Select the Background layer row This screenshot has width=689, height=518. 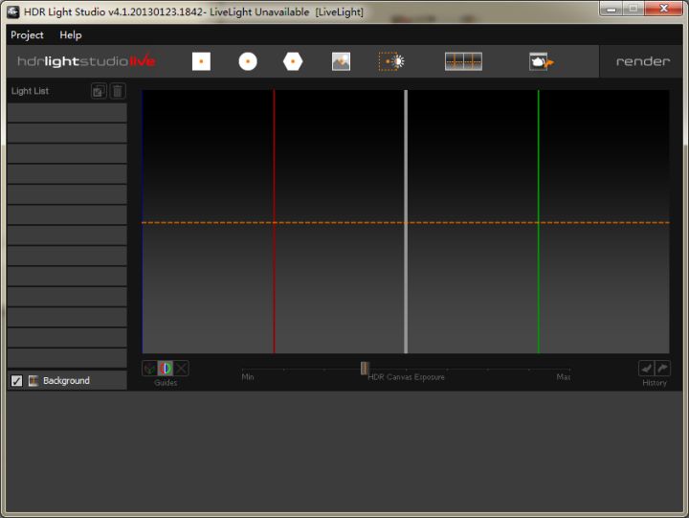67,380
